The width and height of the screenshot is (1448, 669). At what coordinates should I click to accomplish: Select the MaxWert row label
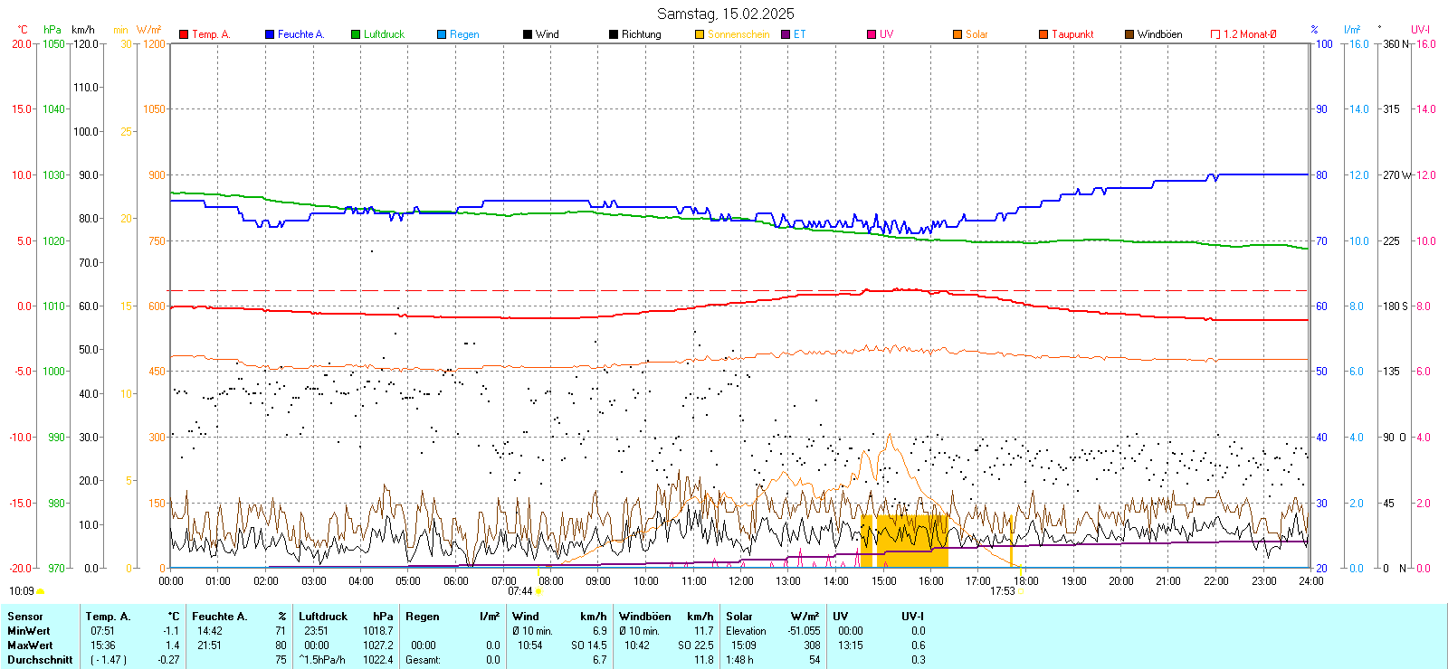[30, 645]
